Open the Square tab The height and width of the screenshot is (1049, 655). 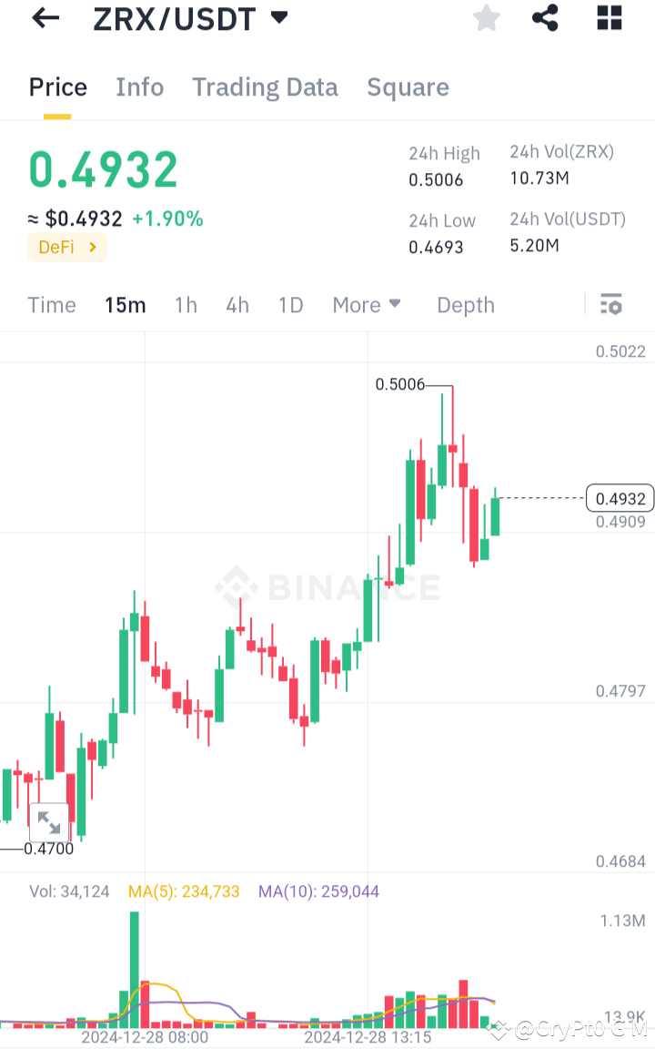tap(408, 87)
